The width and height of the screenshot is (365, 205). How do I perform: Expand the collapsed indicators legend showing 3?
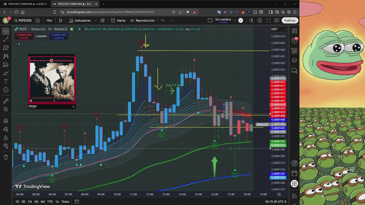pos(17,44)
